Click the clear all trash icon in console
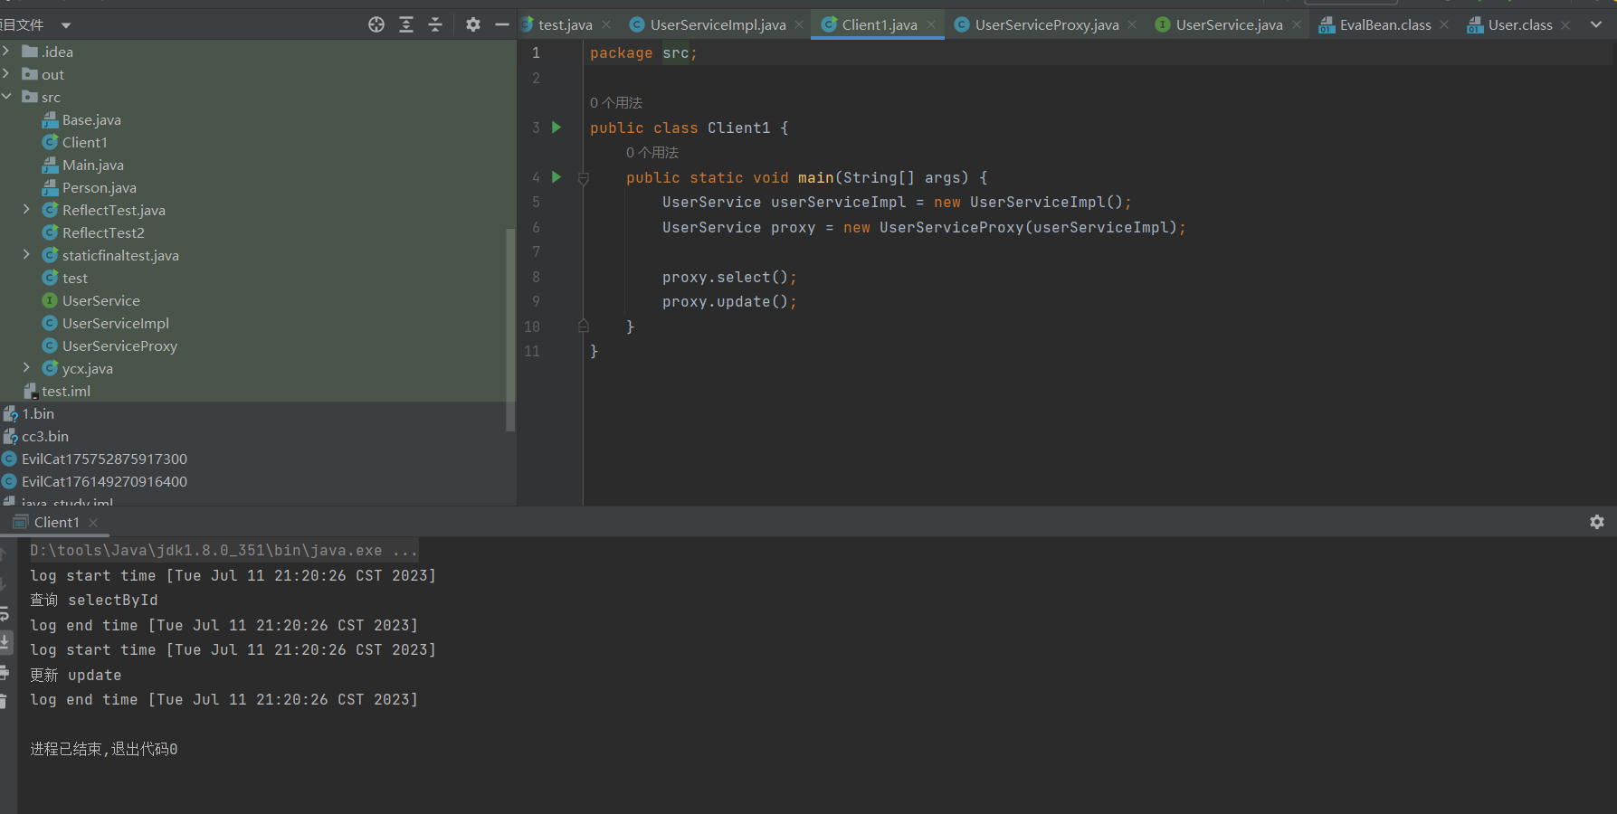1617x814 pixels. coord(5,701)
